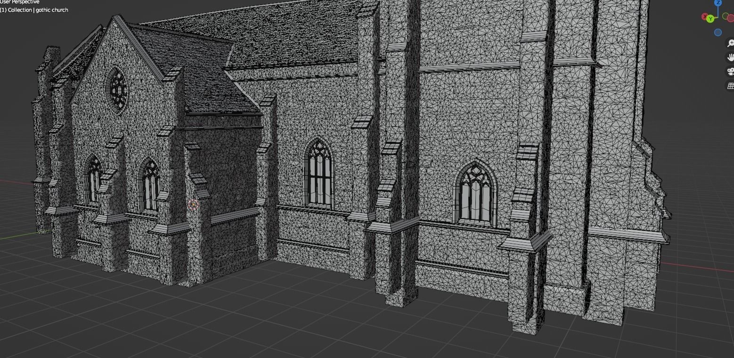Viewport: 734px width, 358px height.
Task: Click the hollow green negative Y circle
Action: tap(726, 16)
